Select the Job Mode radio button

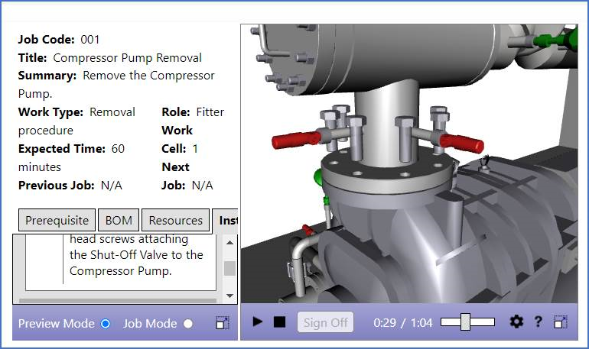[188, 324]
